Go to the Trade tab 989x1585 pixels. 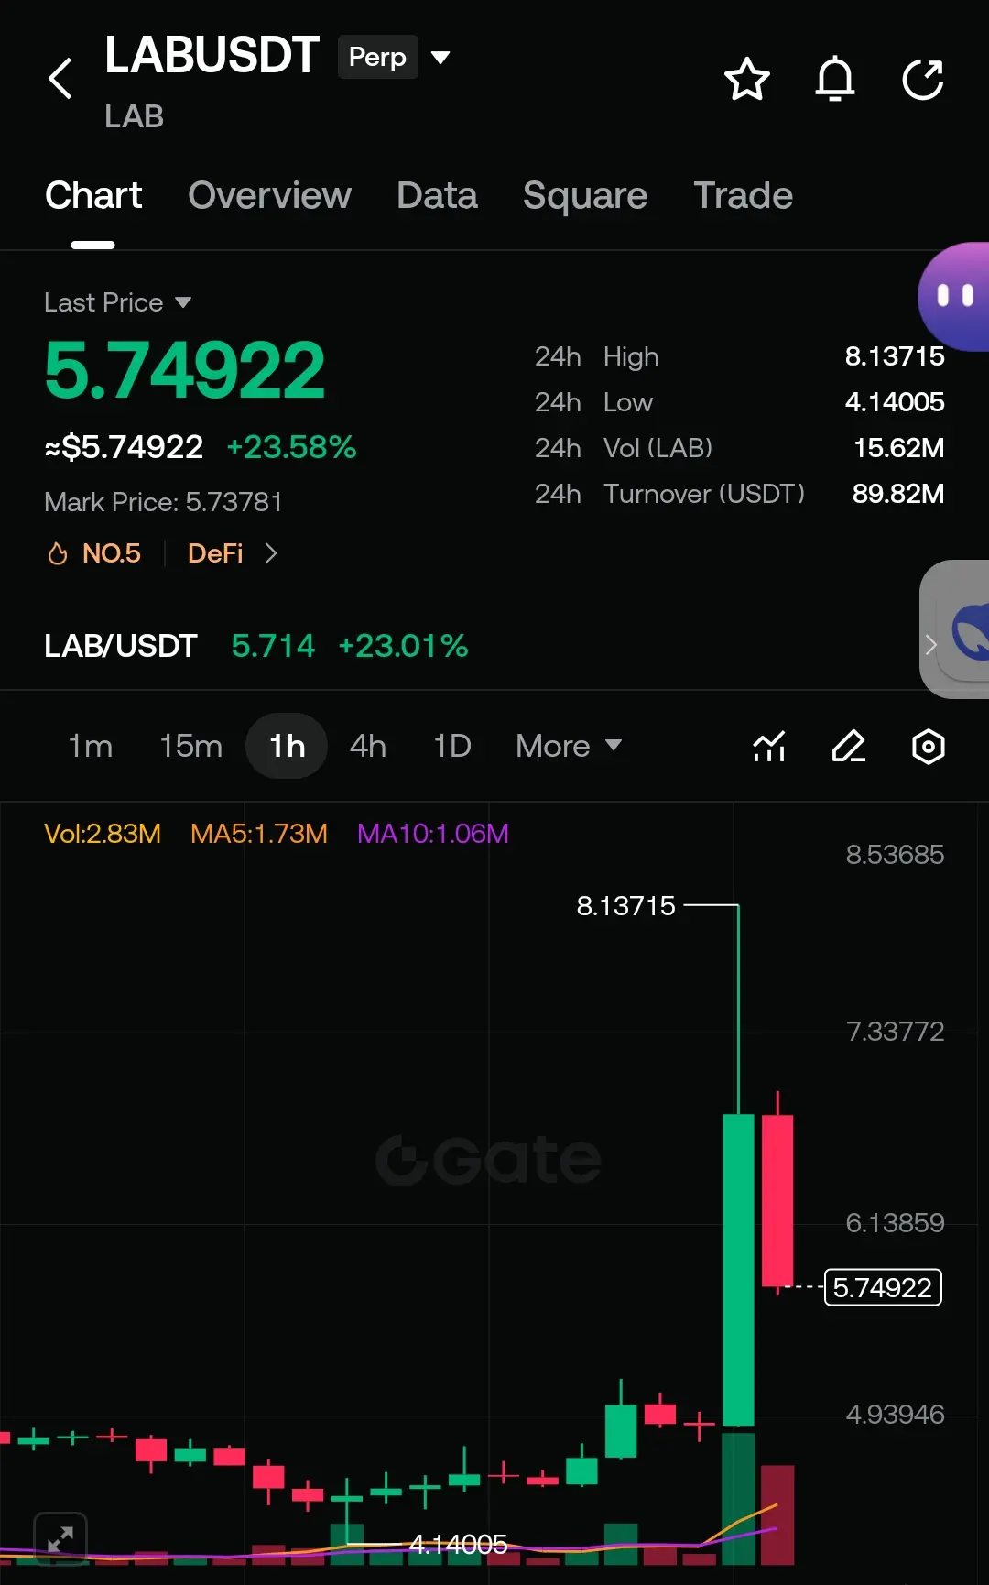[743, 195]
